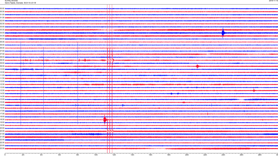Image resolution: width=278 pixels, height=156 pixels.
Task: Select the 18:30 trace time label
Action: point(2,120)
